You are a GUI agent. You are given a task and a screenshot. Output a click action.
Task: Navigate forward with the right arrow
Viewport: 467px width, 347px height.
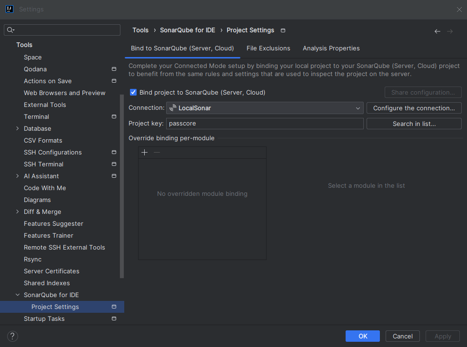pos(450,31)
